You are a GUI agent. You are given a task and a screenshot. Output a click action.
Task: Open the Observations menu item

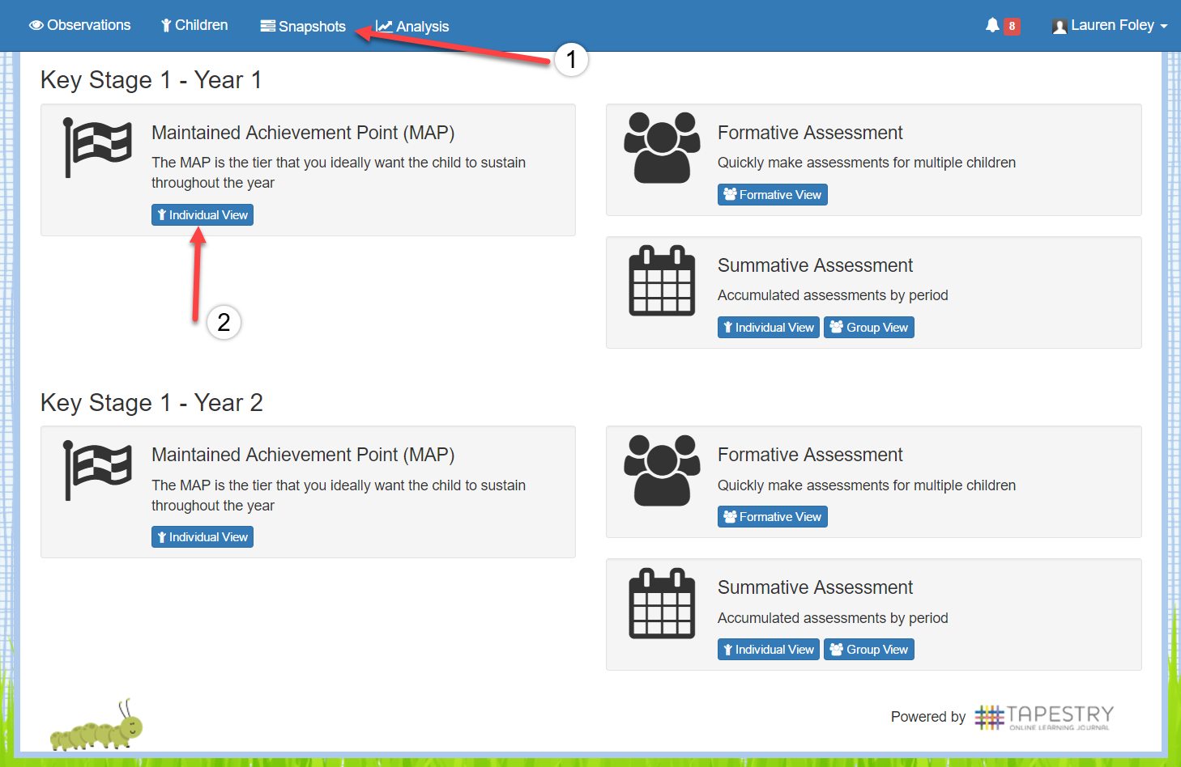click(79, 25)
